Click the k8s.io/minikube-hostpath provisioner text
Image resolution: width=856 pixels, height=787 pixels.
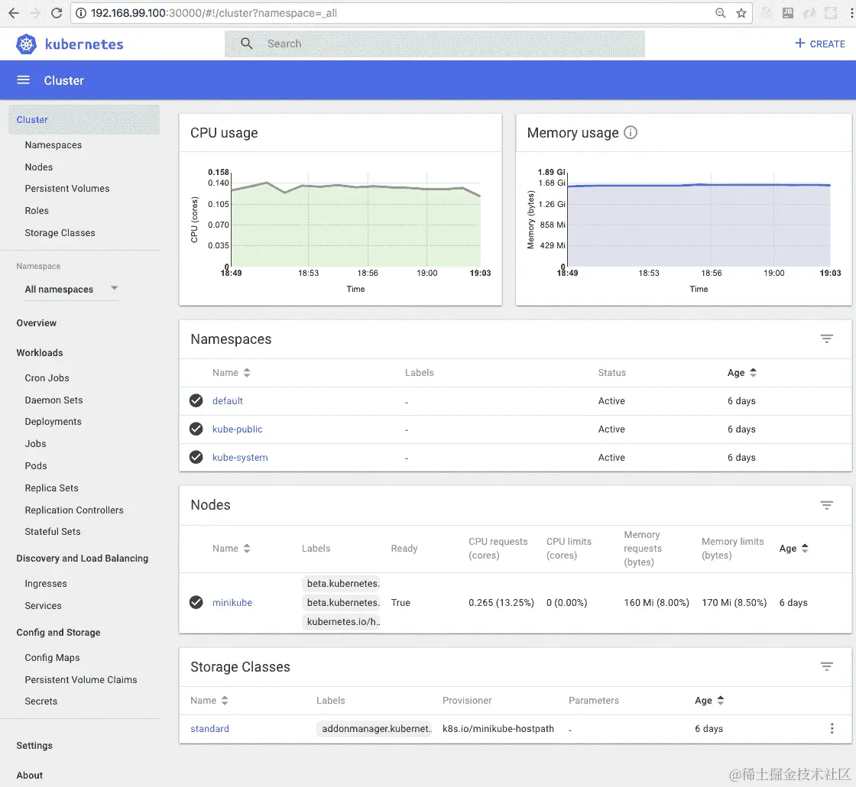[498, 729]
